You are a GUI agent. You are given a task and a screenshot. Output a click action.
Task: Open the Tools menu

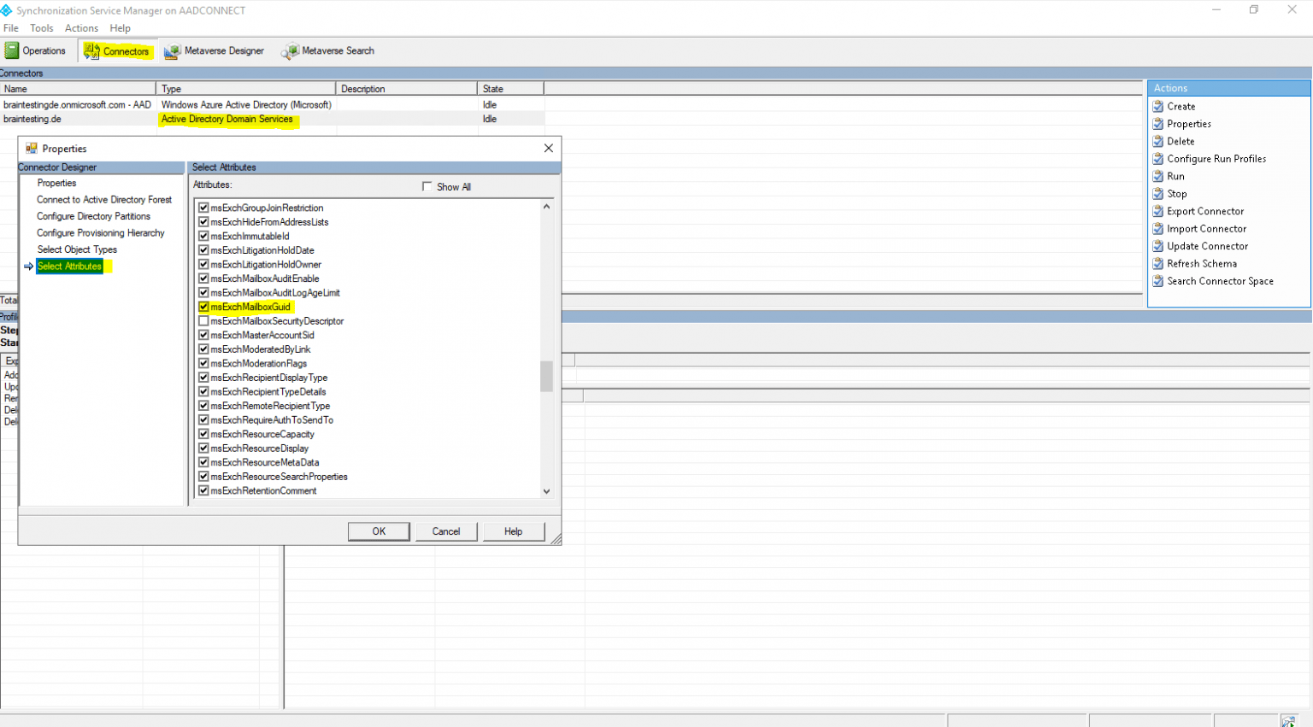41,27
